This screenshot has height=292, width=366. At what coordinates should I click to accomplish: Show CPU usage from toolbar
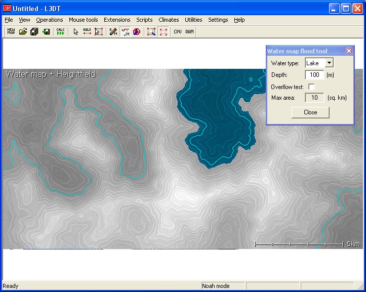click(178, 31)
